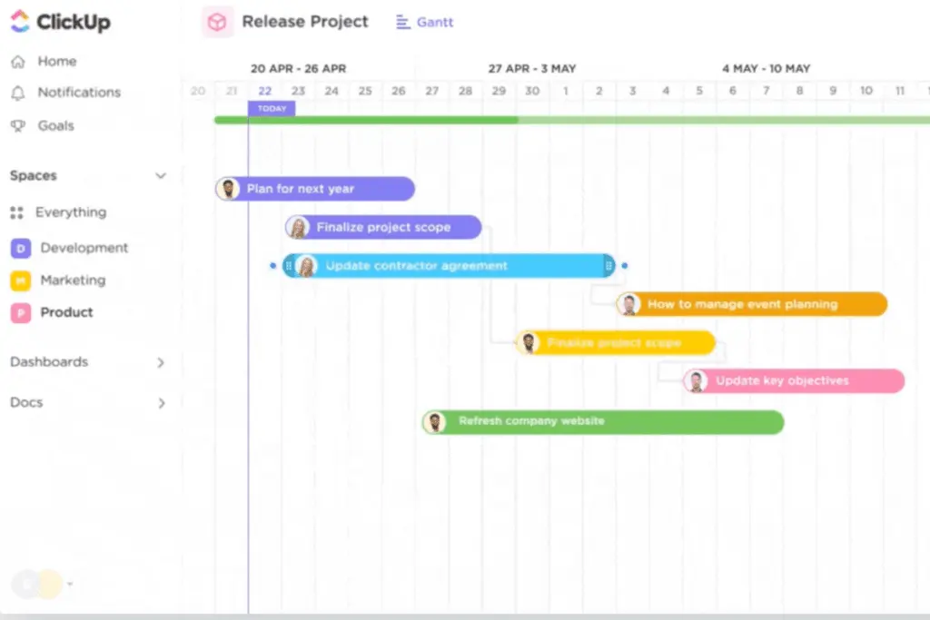The image size is (930, 620).
Task: Click the 27 APR - 3 MAY week label
Action: click(532, 69)
